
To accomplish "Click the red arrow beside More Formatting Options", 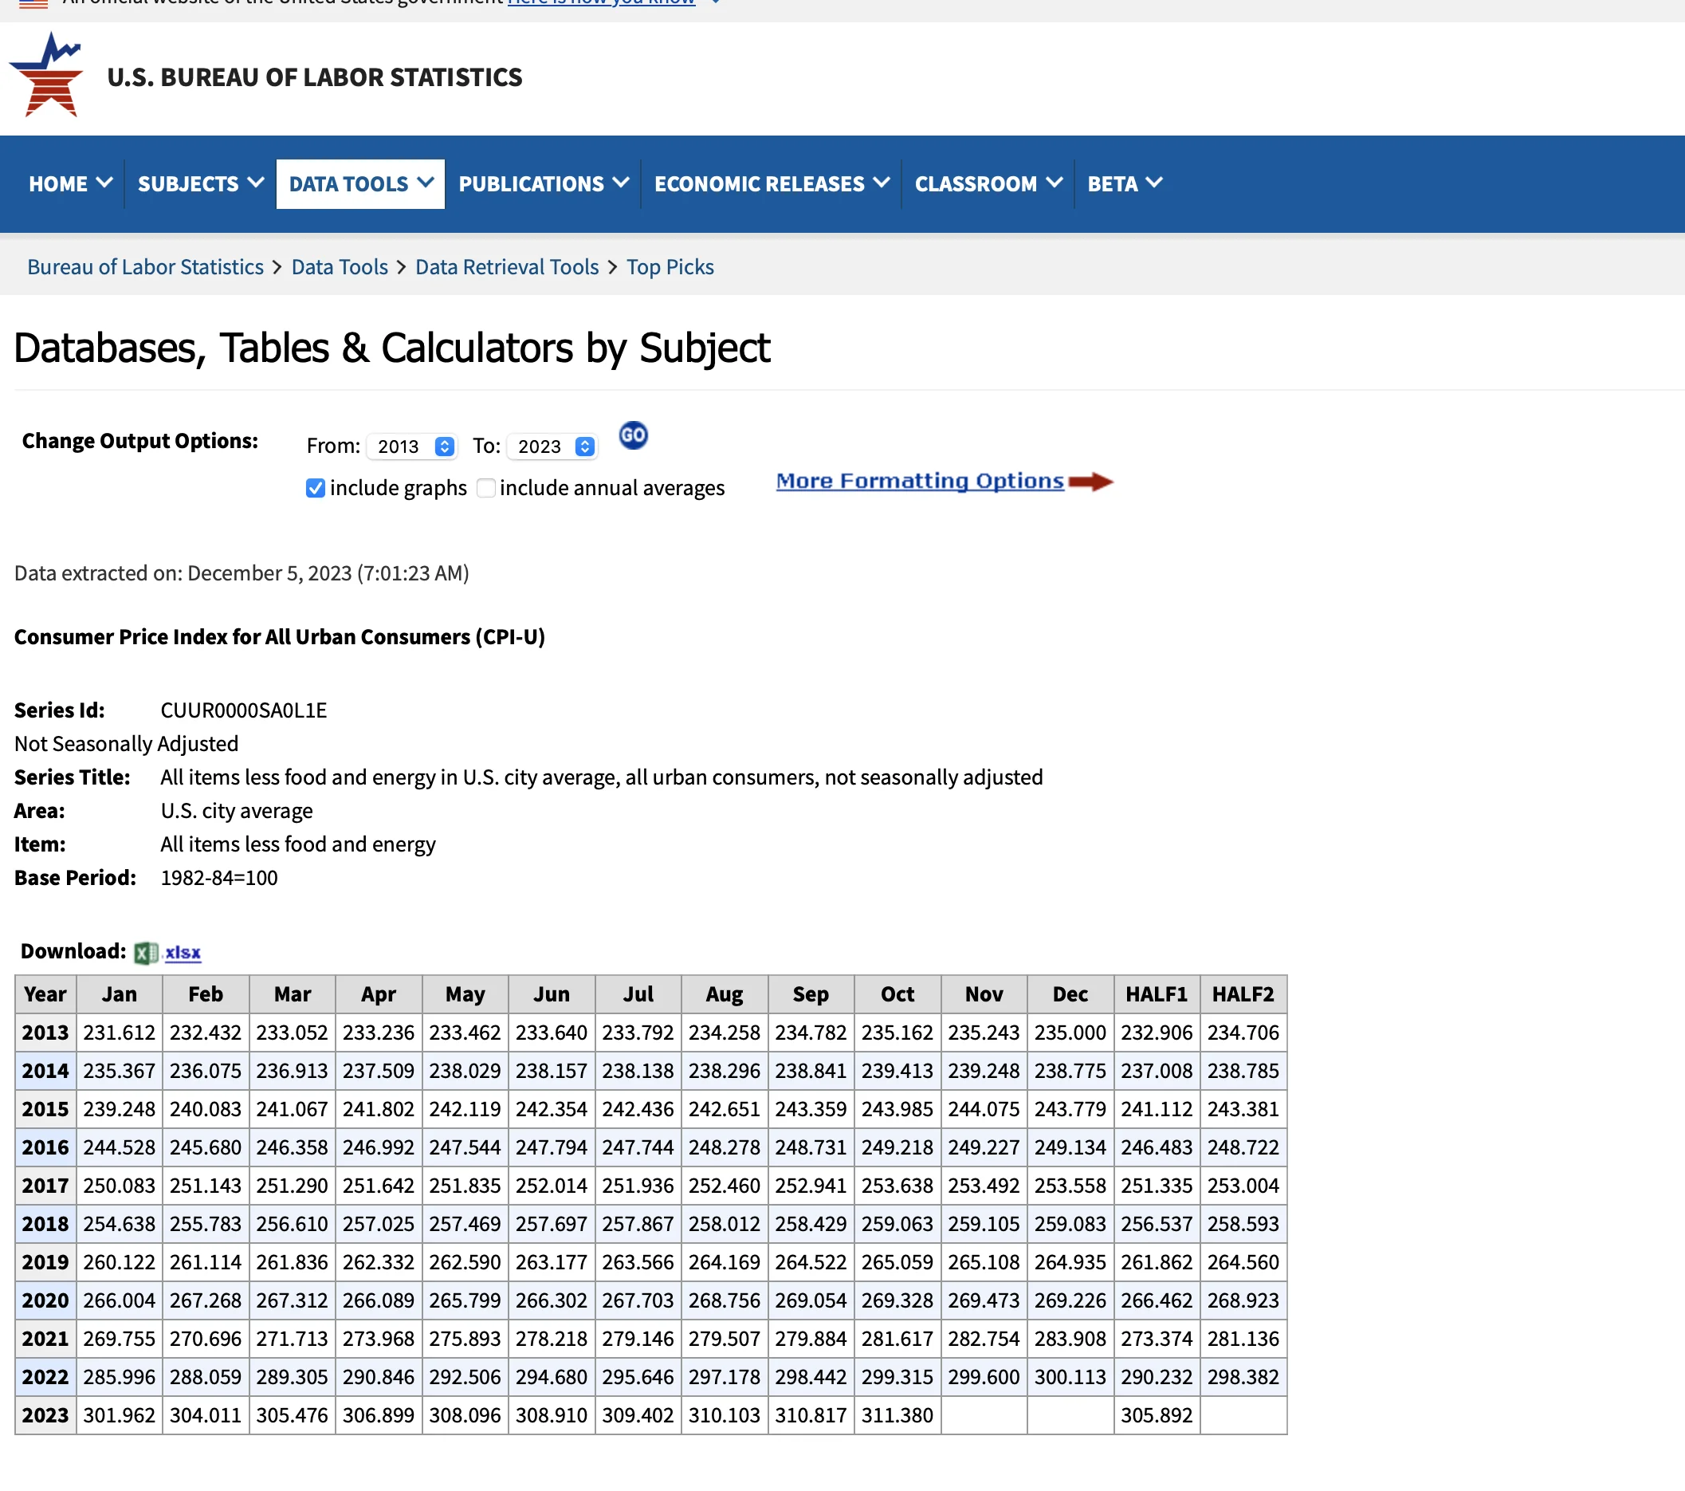I will 1090,482.
